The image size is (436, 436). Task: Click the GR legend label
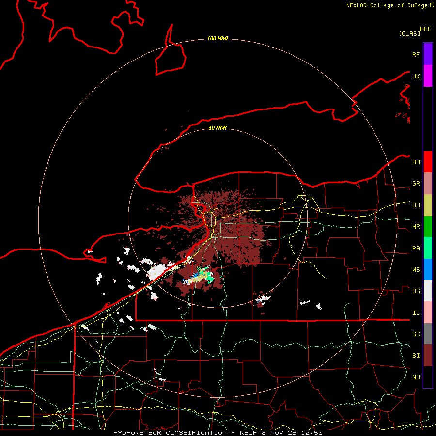coord(416,184)
